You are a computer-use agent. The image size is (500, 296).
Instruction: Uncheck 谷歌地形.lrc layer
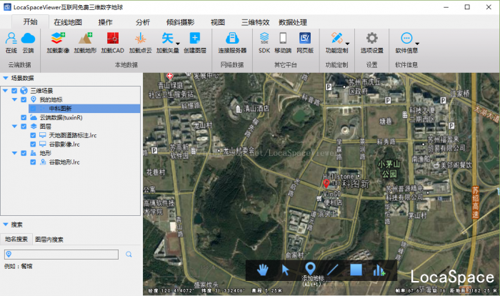pyautogui.click(x=33, y=162)
